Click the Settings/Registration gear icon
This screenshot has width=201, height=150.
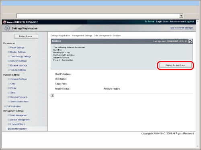click(x=7, y=28)
